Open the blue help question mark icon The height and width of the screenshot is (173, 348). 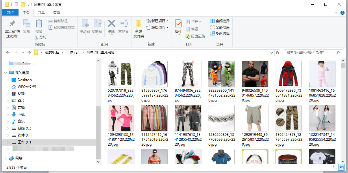pos(343,13)
